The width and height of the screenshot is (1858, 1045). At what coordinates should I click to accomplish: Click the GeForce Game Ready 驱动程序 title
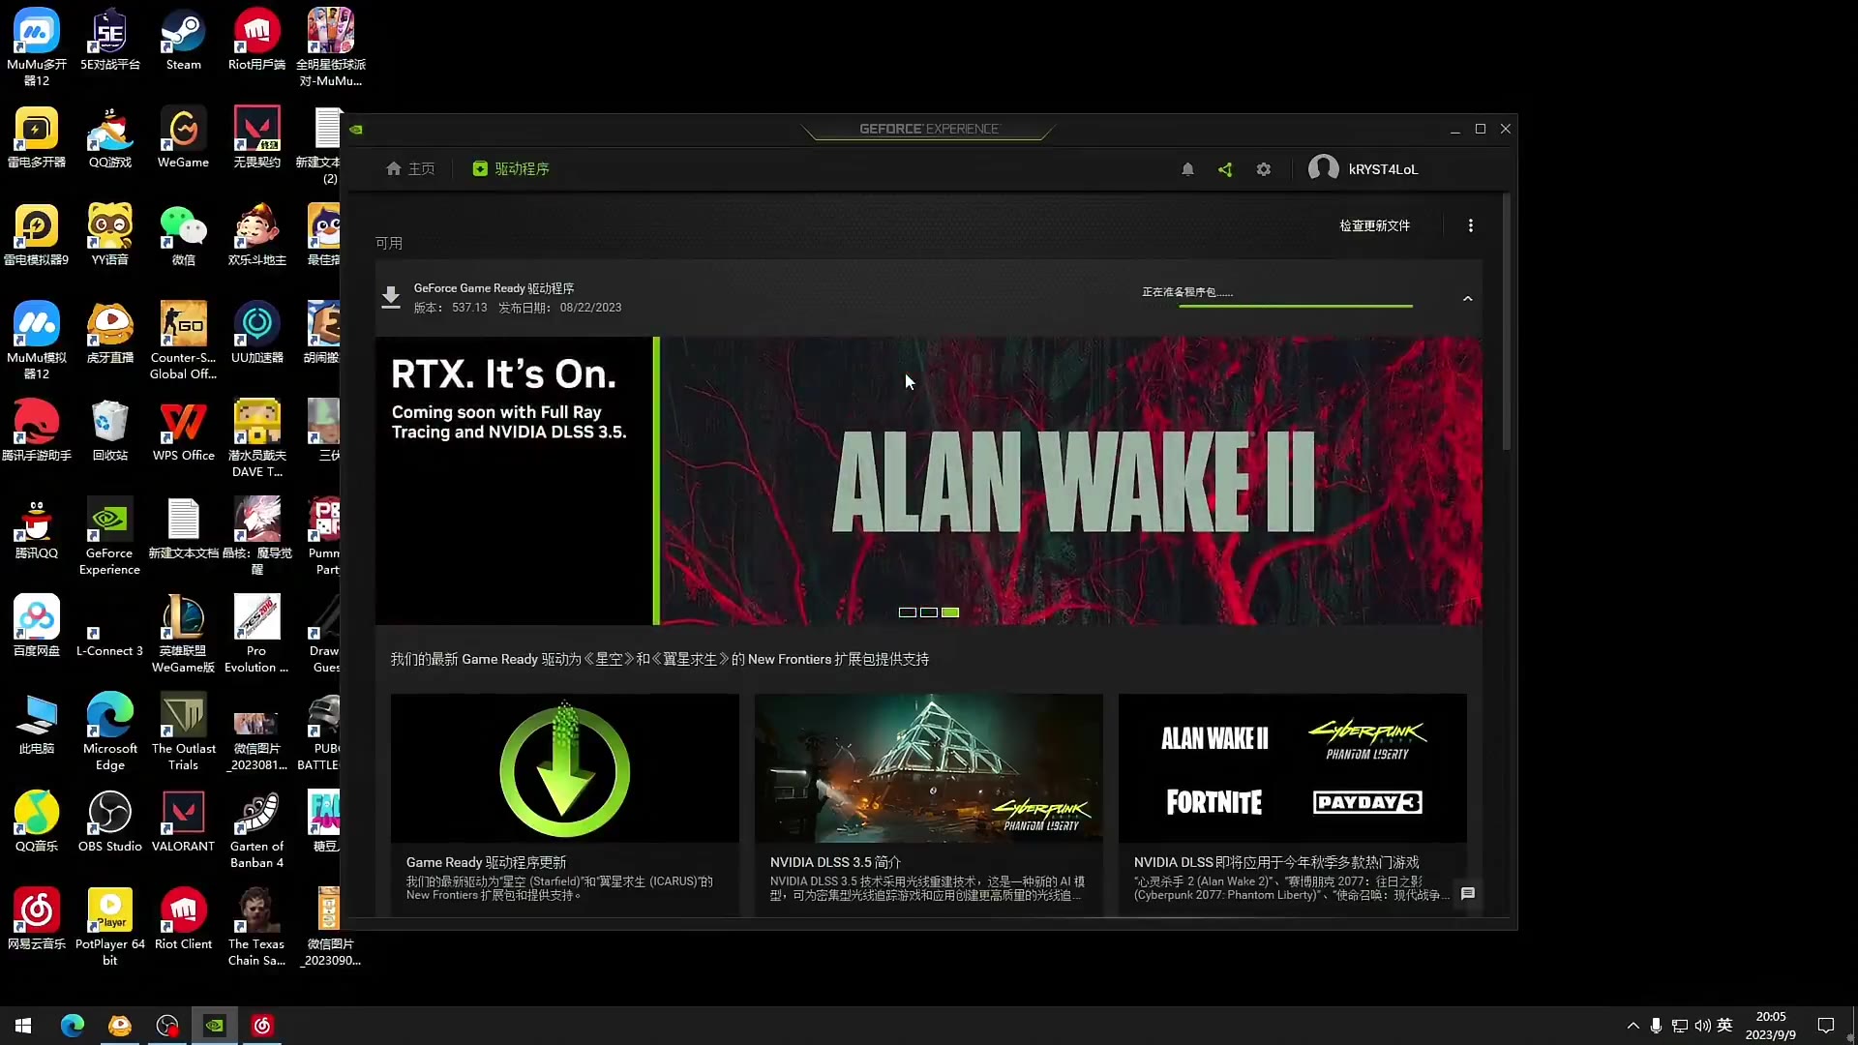494,288
